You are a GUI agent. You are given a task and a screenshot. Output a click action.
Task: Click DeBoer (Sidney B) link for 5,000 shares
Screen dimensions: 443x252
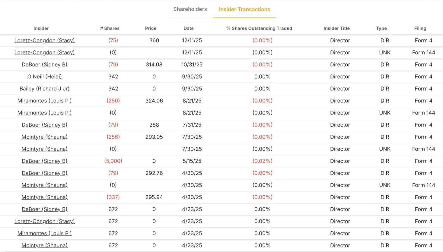[44, 161]
